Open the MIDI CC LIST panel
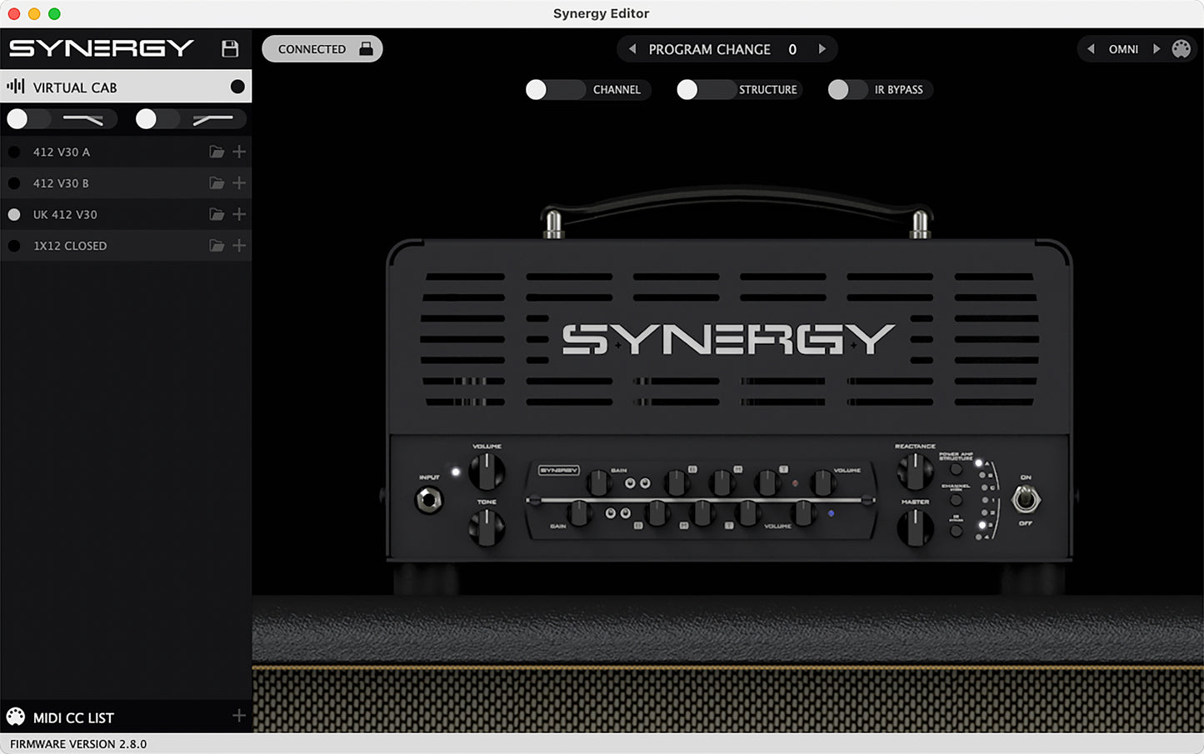 [x=73, y=717]
